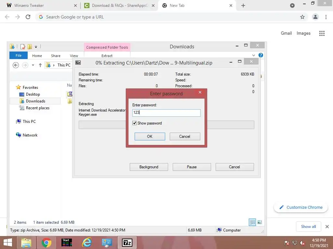This screenshot has width=333, height=249.
Task: Open the View ribbon tab
Action: point(74,56)
